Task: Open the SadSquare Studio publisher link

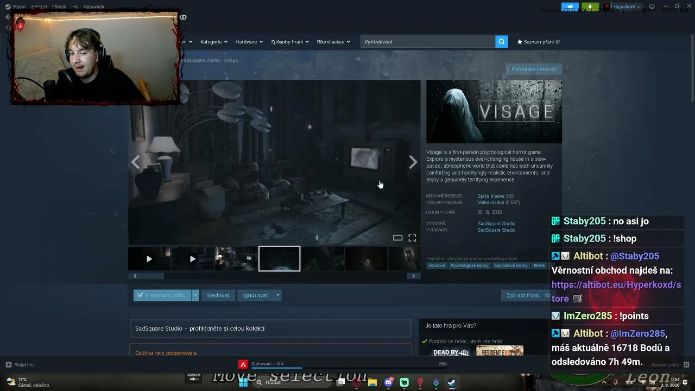Action: click(496, 230)
